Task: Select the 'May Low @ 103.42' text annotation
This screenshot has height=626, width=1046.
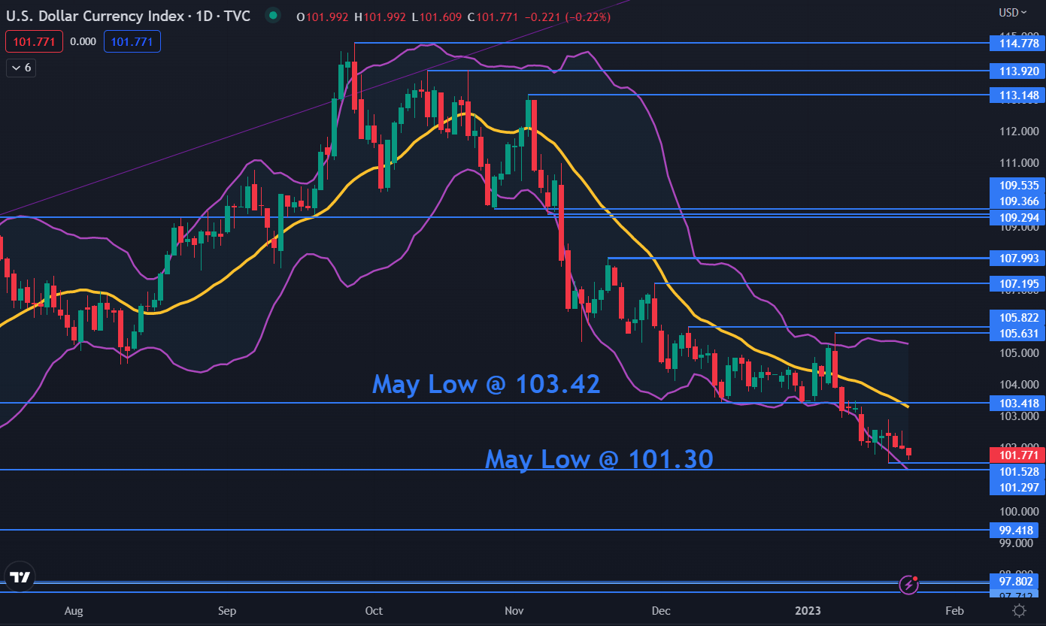Action: [486, 384]
